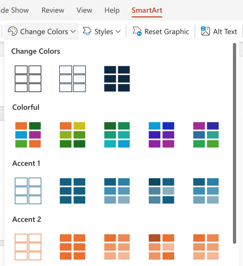Click the Reset Graphic icon
Screen dimensions: 243x266
(x=136, y=31)
